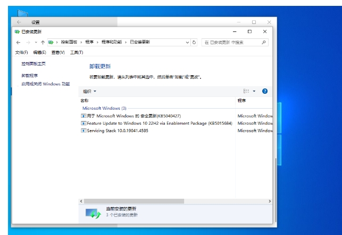342x235 pixels.
Task: Click the 卸载程序 link
Action: (30, 76)
